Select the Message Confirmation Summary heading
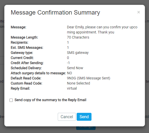This screenshot has width=149, height=133. (x=55, y=13)
